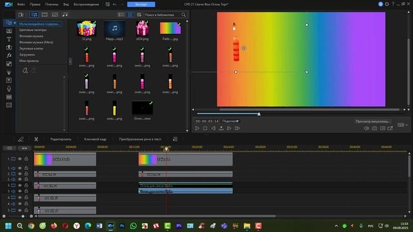This screenshot has width=413, height=232.
Task: Open the Effects (fx) room
Action: tap(9, 55)
